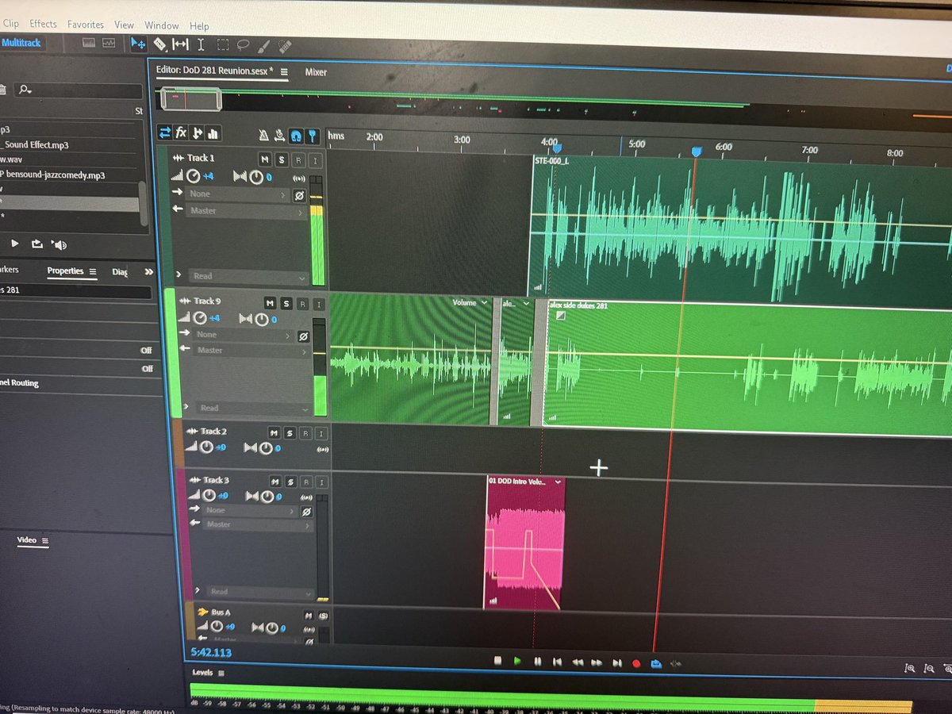Adjust Track 9 volume knob
The height and width of the screenshot is (714, 952).
[x=199, y=317]
